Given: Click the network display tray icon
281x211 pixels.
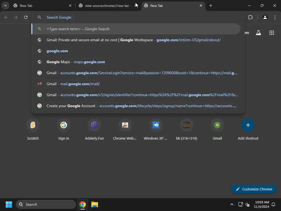Looking at the screenshot, I should 240,204.
